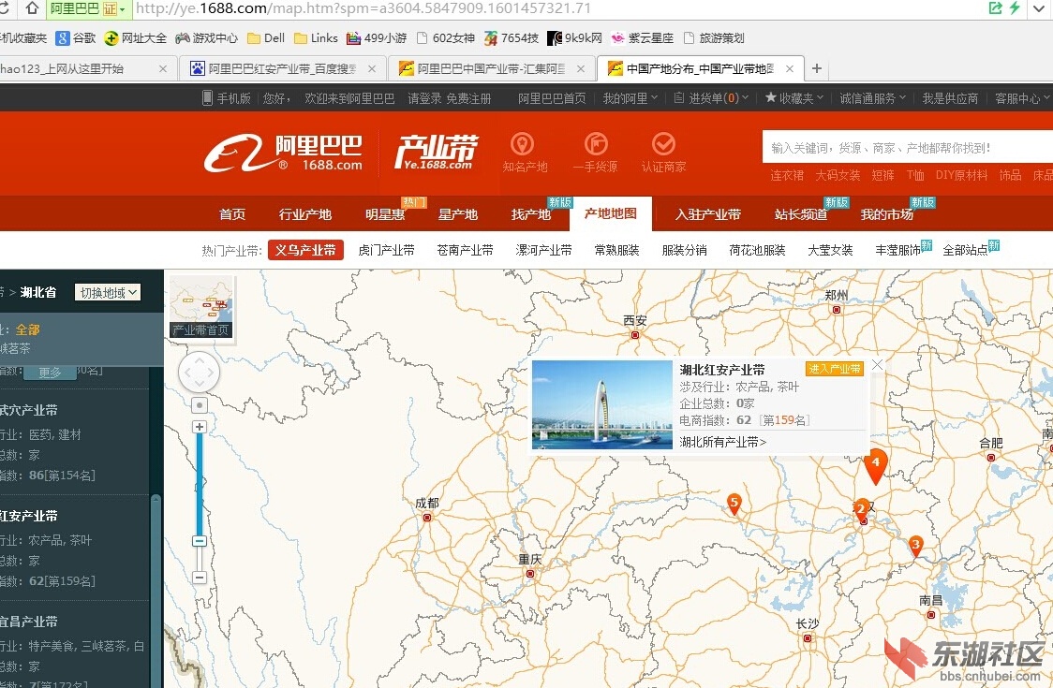
Task: Click the map zoom out minus button
Action: pos(199,578)
